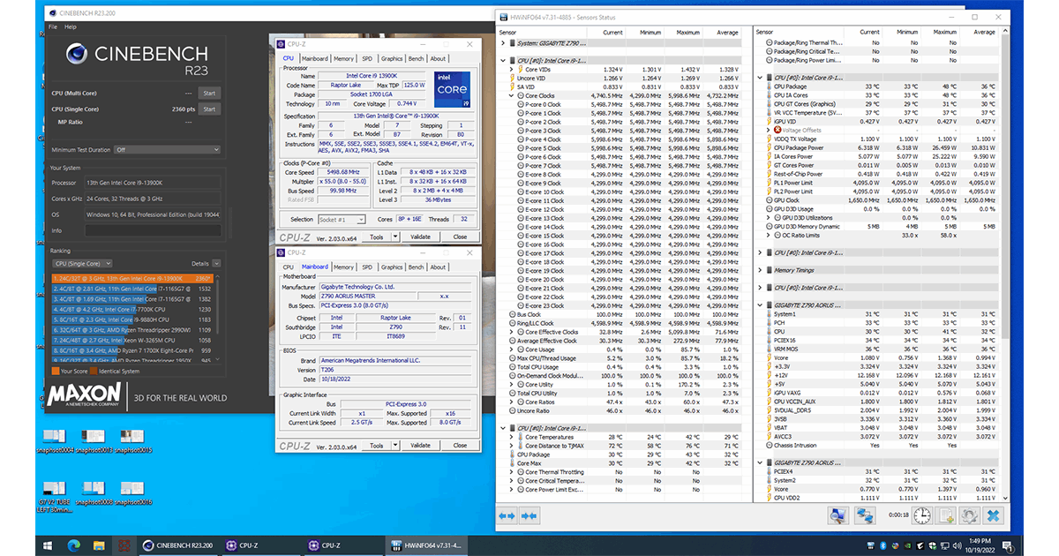Open HWiNFO sensor settings gear icon
This screenshot has height=556, width=1059.
[x=968, y=515]
